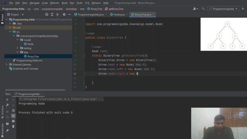Click usages hint above BinaryTree class
This screenshot has width=247, height=139.
90,33
